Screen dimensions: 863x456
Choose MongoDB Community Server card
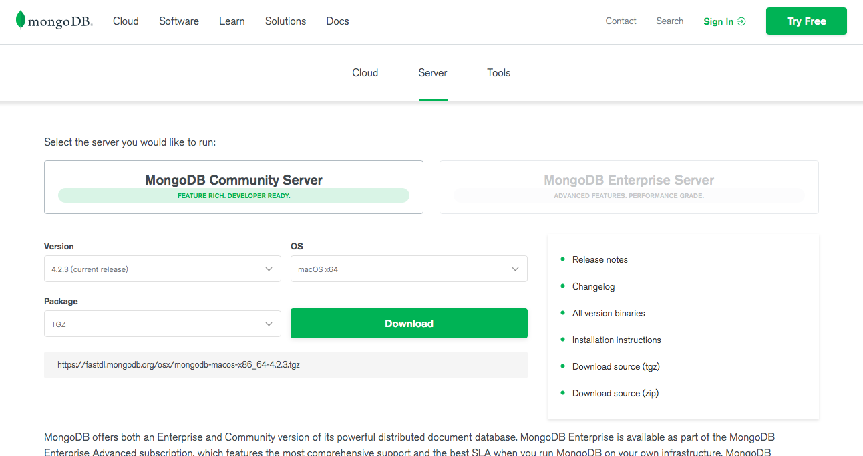pyautogui.click(x=234, y=187)
